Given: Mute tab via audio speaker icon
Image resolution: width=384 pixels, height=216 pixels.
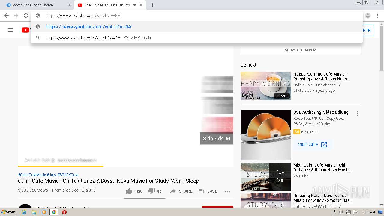Looking at the screenshot, I should pyautogui.click(x=135, y=5).
